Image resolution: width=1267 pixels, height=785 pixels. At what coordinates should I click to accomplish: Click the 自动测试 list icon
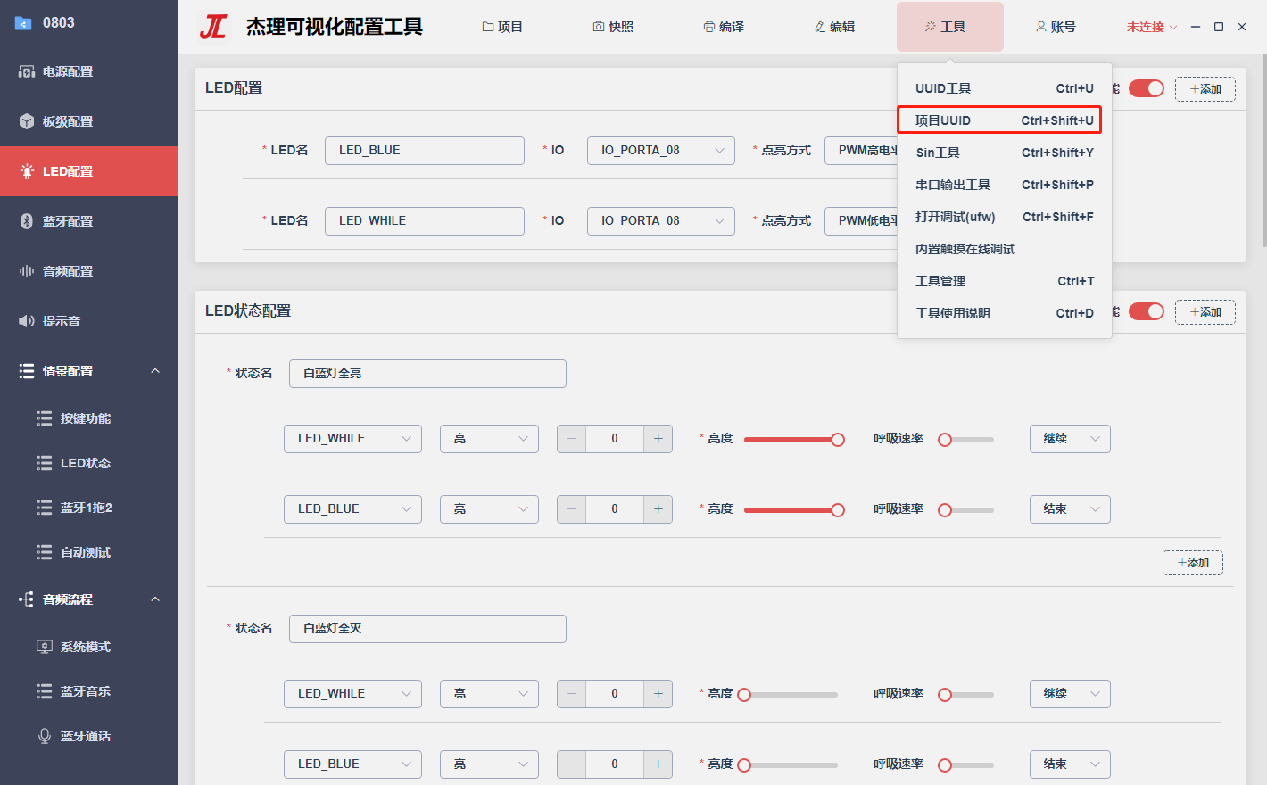[x=45, y=552]
